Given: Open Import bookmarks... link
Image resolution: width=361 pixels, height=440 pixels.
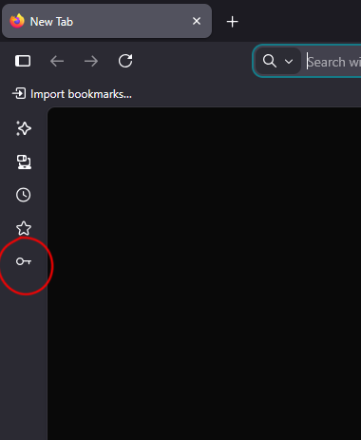Looking at the screenshot, I should coord(72,94).
